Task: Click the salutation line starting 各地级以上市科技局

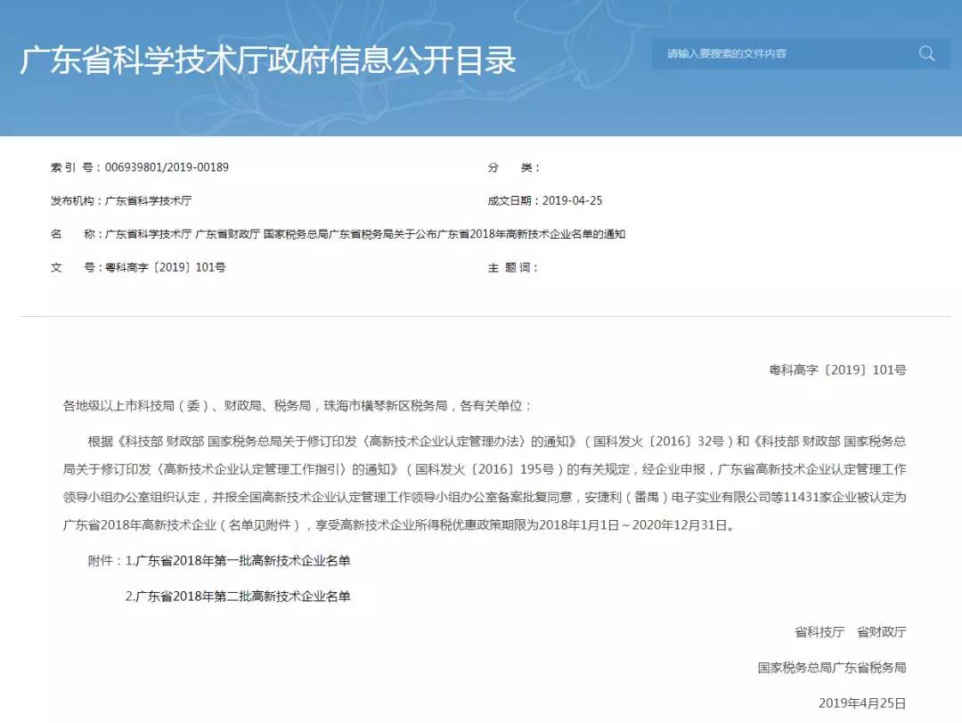Action: [x=298, y=405]
